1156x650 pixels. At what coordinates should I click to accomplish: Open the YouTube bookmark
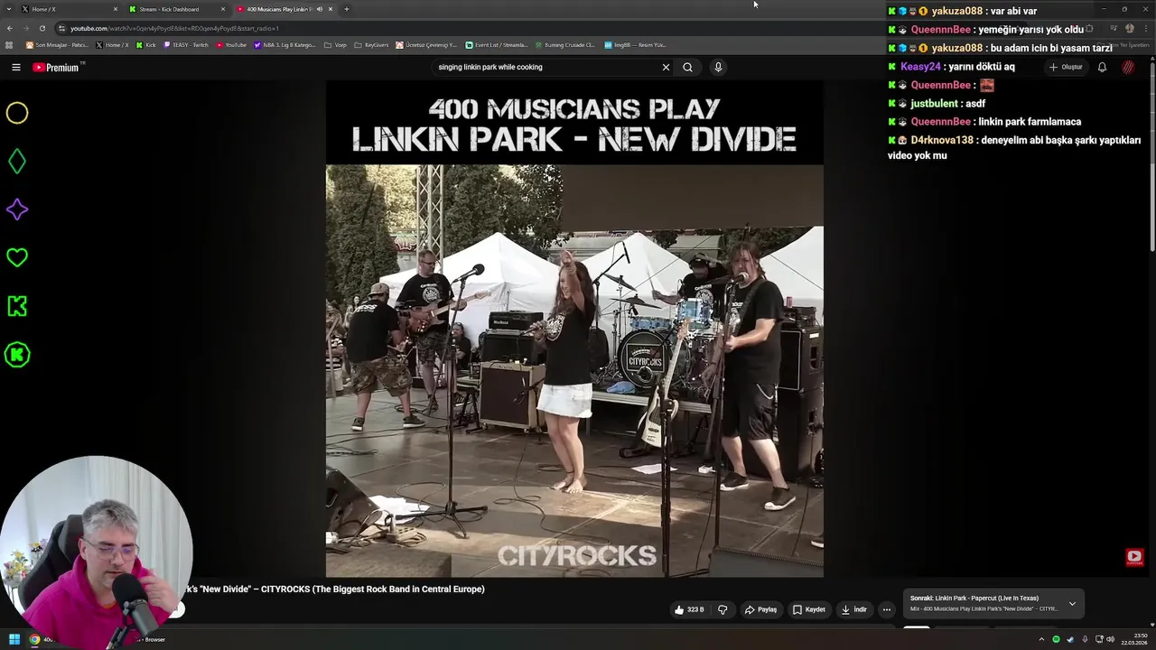click(231, 45)
